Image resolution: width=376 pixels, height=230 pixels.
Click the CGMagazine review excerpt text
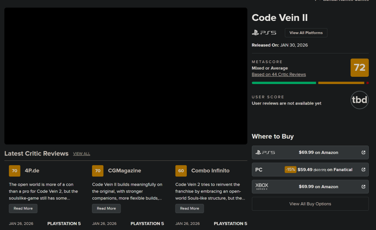point(127,191)
